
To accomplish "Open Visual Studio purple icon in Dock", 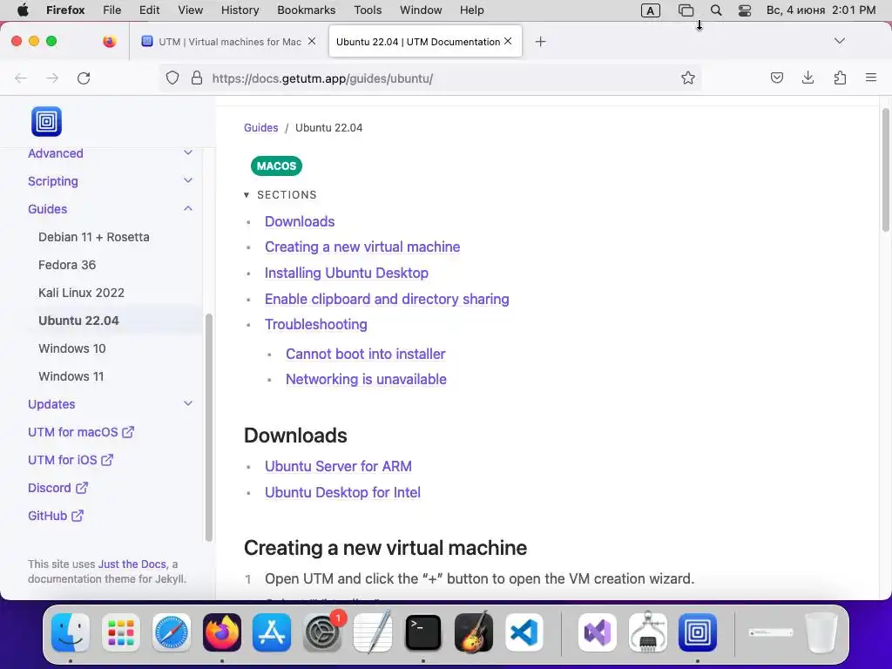I will click(598, 632).
